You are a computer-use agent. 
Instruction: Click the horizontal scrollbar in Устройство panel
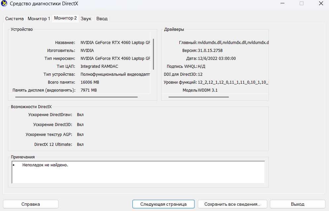pos(76,97)
